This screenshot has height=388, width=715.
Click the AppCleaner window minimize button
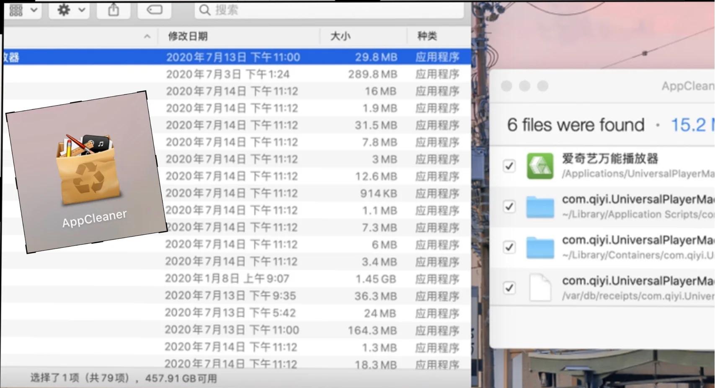pos(524,86)
